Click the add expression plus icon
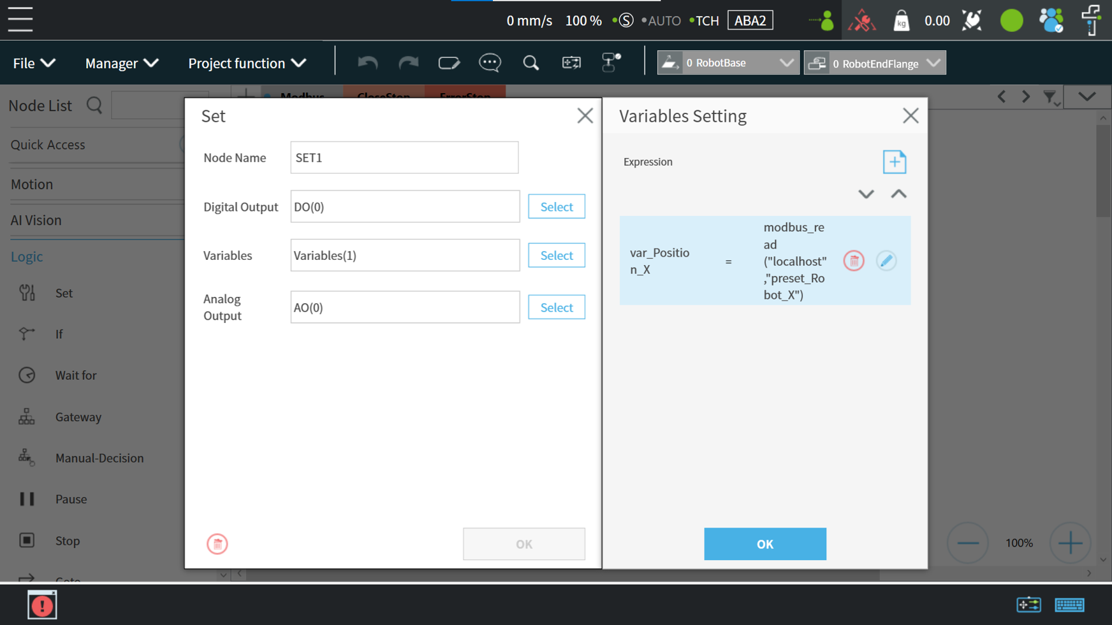Viewport: 1112px width, 625px height. [x=894, y=162]
